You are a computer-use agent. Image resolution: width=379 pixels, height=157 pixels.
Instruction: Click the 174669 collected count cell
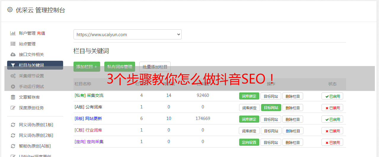click(x=203, y=118)
